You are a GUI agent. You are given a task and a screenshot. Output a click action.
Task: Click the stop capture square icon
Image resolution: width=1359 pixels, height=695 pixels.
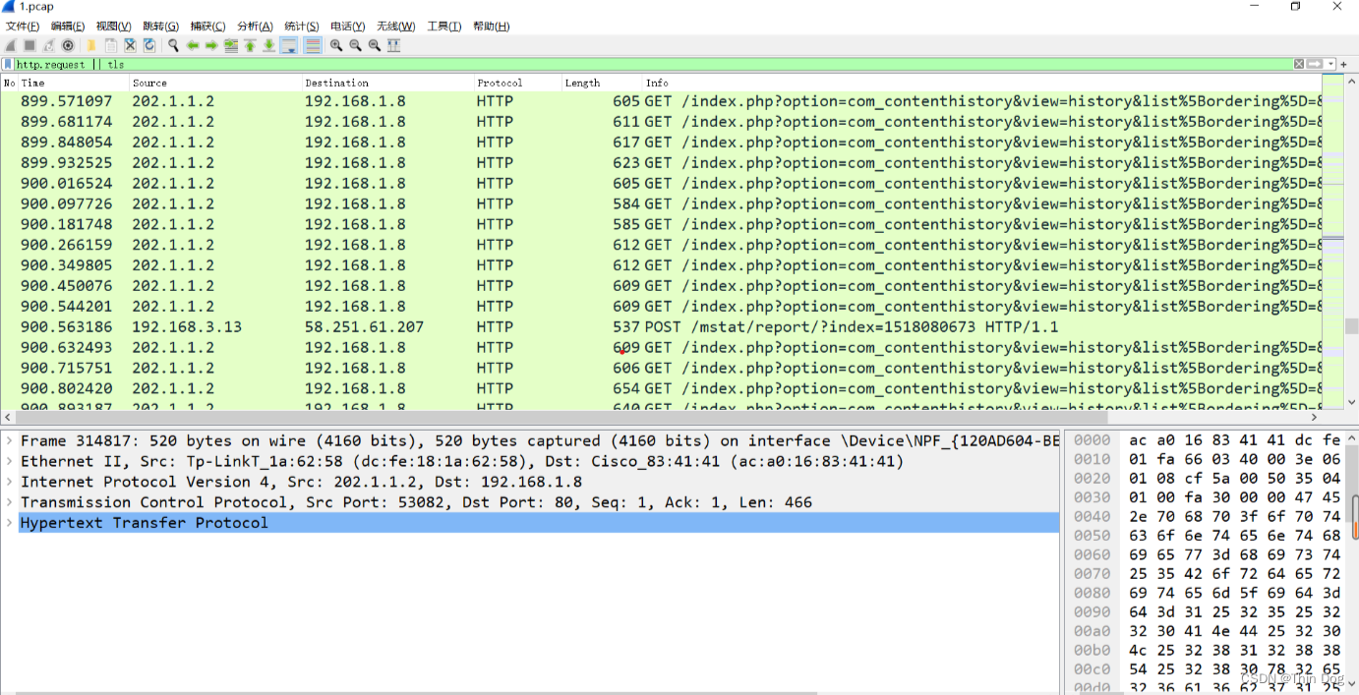click(x=30, y=45)
